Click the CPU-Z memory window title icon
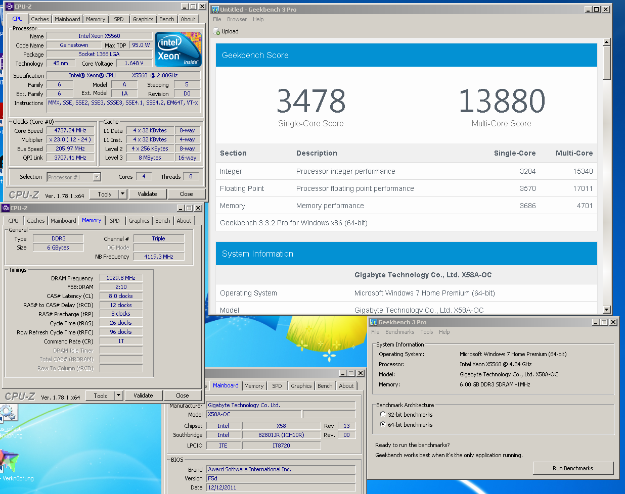The image size is (625, 494). click(x=6, y=208)
